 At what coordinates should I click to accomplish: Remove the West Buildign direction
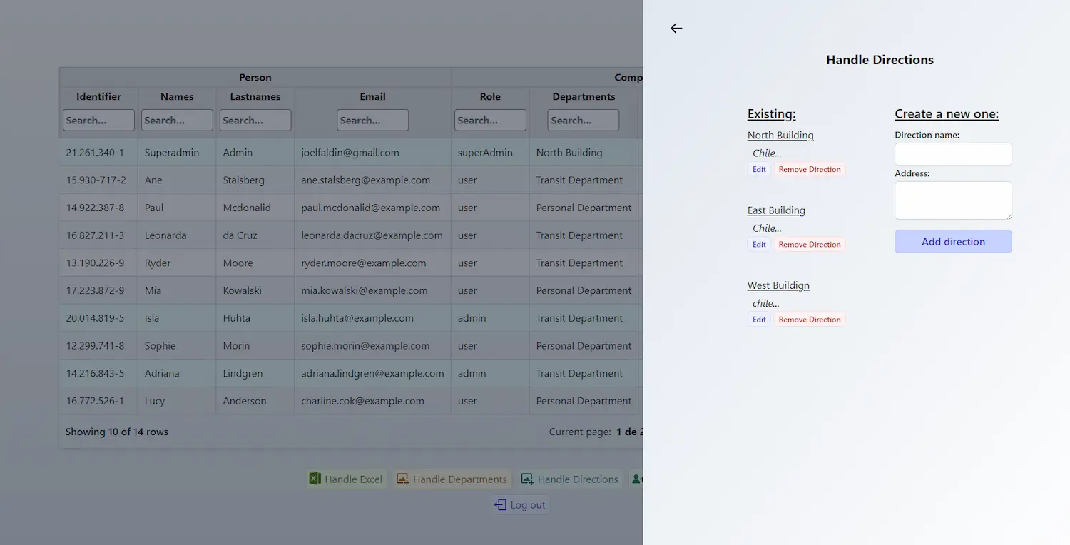[810, 319]
